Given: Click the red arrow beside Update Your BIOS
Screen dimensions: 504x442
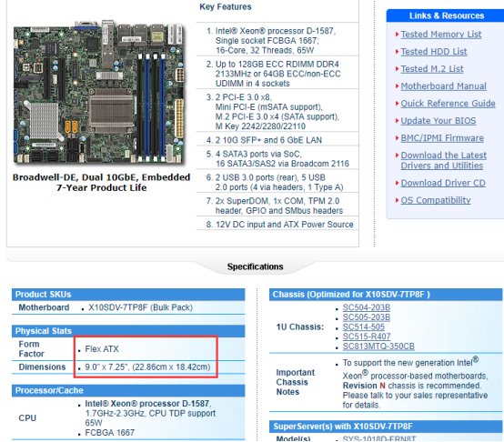Looking at the screenshot, I should click(x=397, y=121).
